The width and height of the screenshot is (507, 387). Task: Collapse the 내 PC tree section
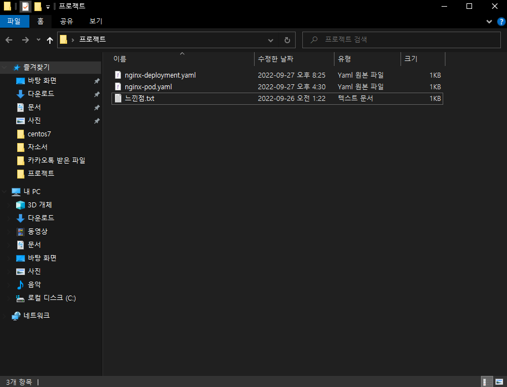[4, 191]
